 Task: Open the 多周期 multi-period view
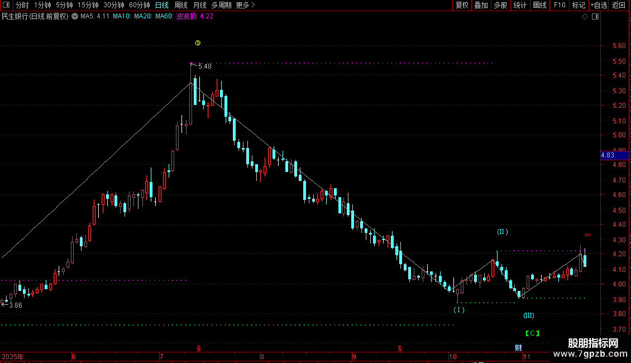221,5
